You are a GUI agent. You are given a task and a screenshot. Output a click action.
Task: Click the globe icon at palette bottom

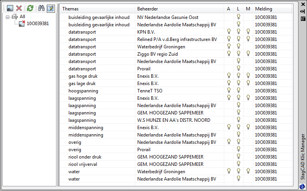click(302, 186)
